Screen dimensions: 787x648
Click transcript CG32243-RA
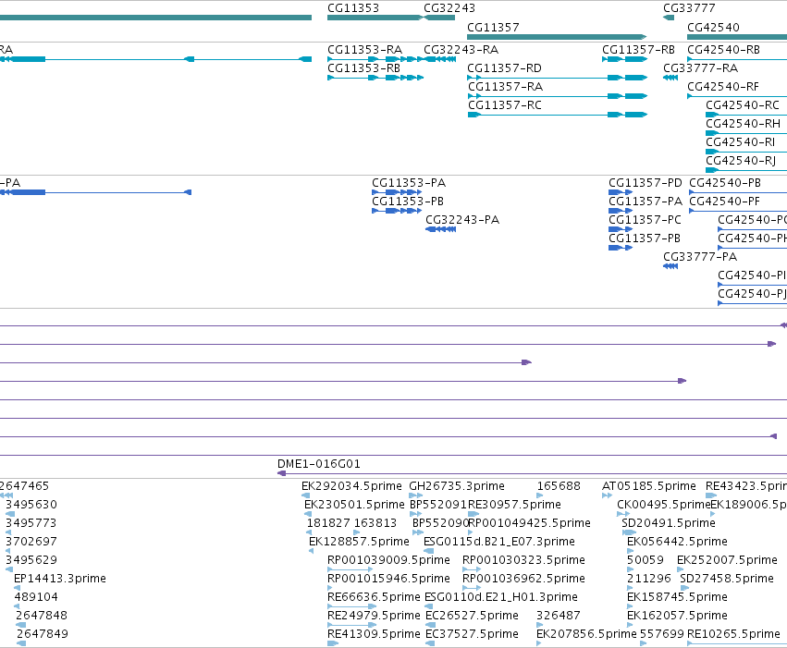coord(439,59)
